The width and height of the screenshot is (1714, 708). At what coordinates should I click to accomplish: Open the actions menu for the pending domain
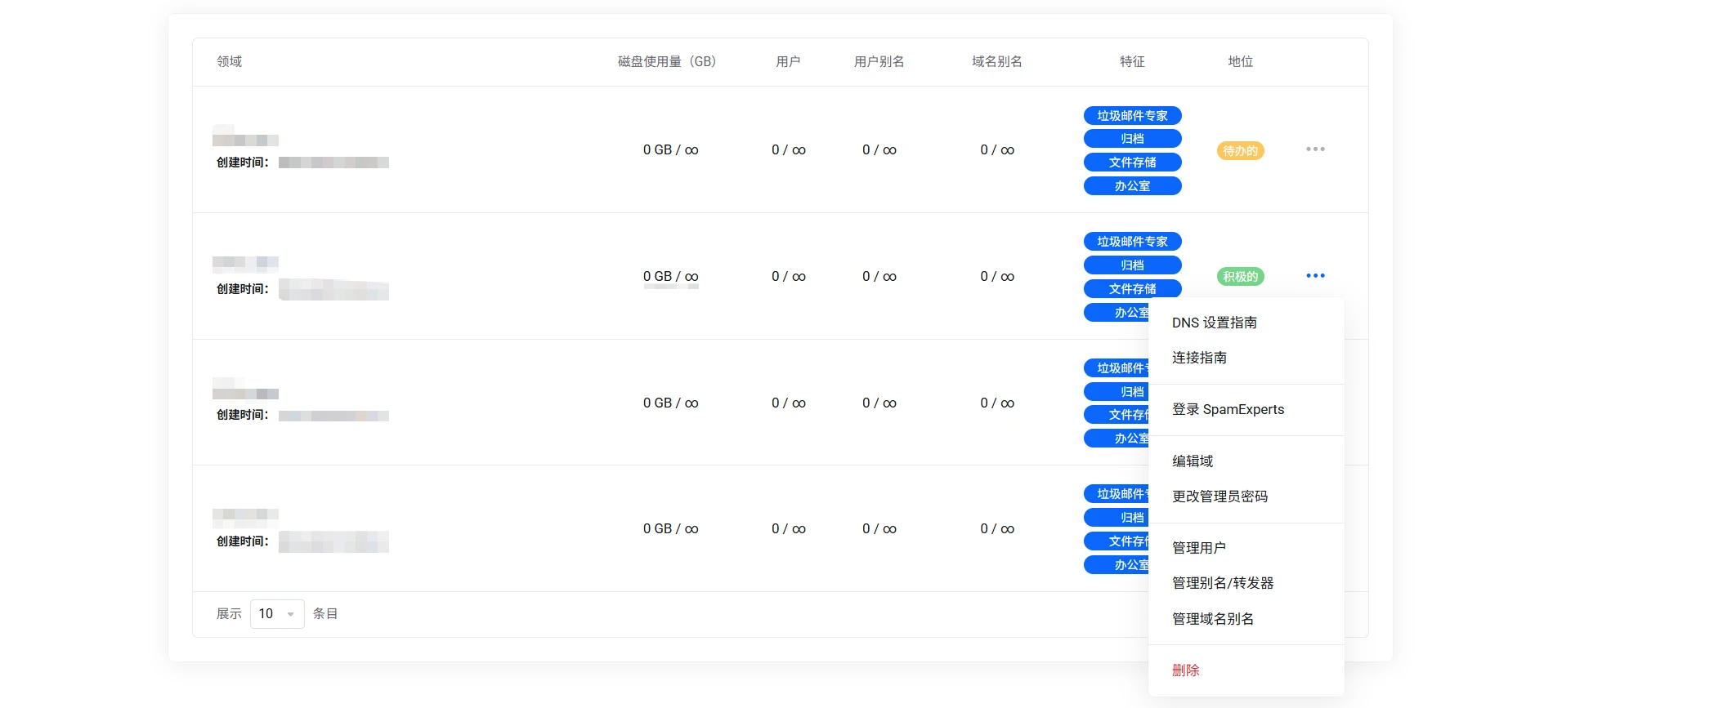coord(1315,149)
